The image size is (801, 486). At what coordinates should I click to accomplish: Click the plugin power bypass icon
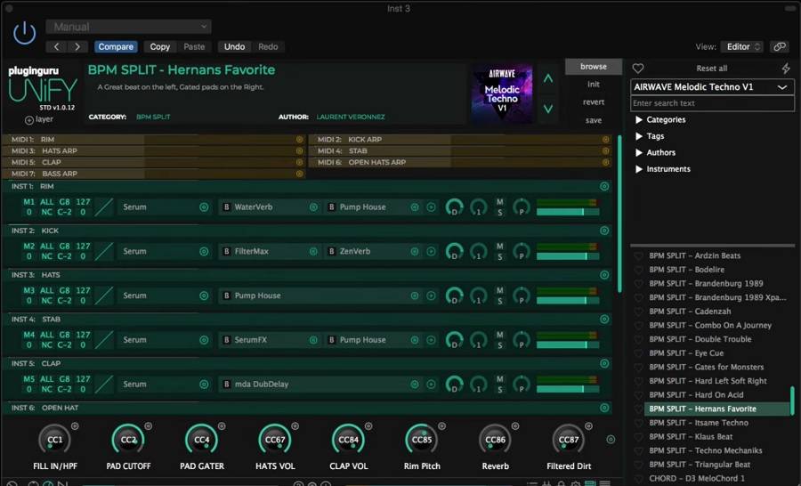24,34
